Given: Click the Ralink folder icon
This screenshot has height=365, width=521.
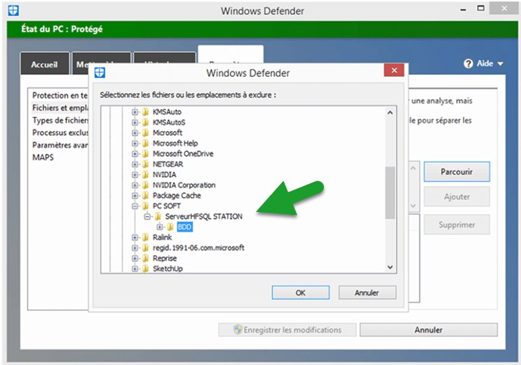Looking at the screenshot, I should point(146,237).
